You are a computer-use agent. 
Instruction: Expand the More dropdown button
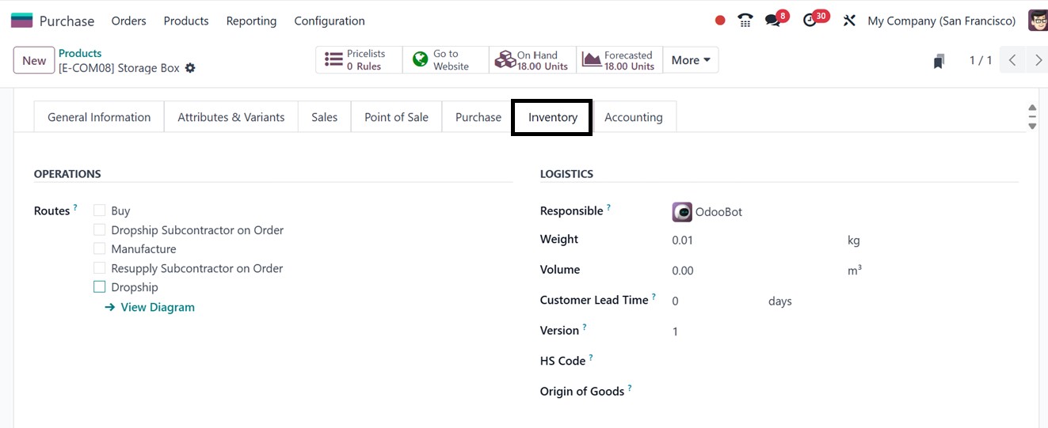point(690,60)
